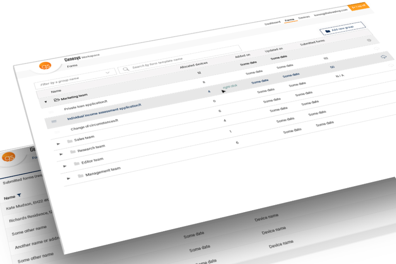Expand the Research team group
Image resolution: width=396 pixels, height=264 pixels.
pos(61,154)
